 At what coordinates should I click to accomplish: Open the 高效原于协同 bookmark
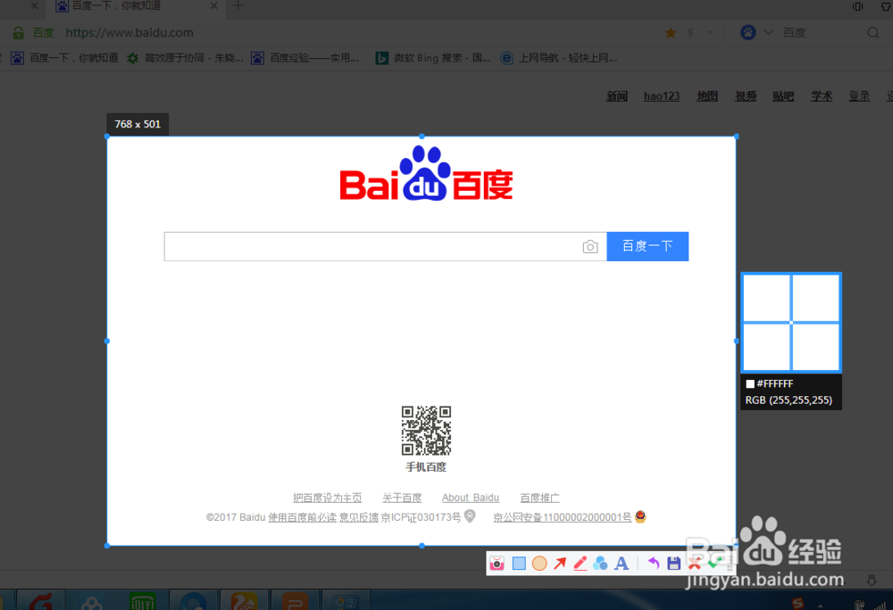[185, 58]
